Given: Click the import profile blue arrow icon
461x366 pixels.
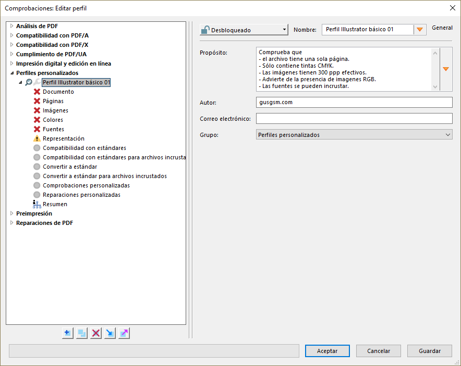Looking at the screenshot, I should point(110,333).
